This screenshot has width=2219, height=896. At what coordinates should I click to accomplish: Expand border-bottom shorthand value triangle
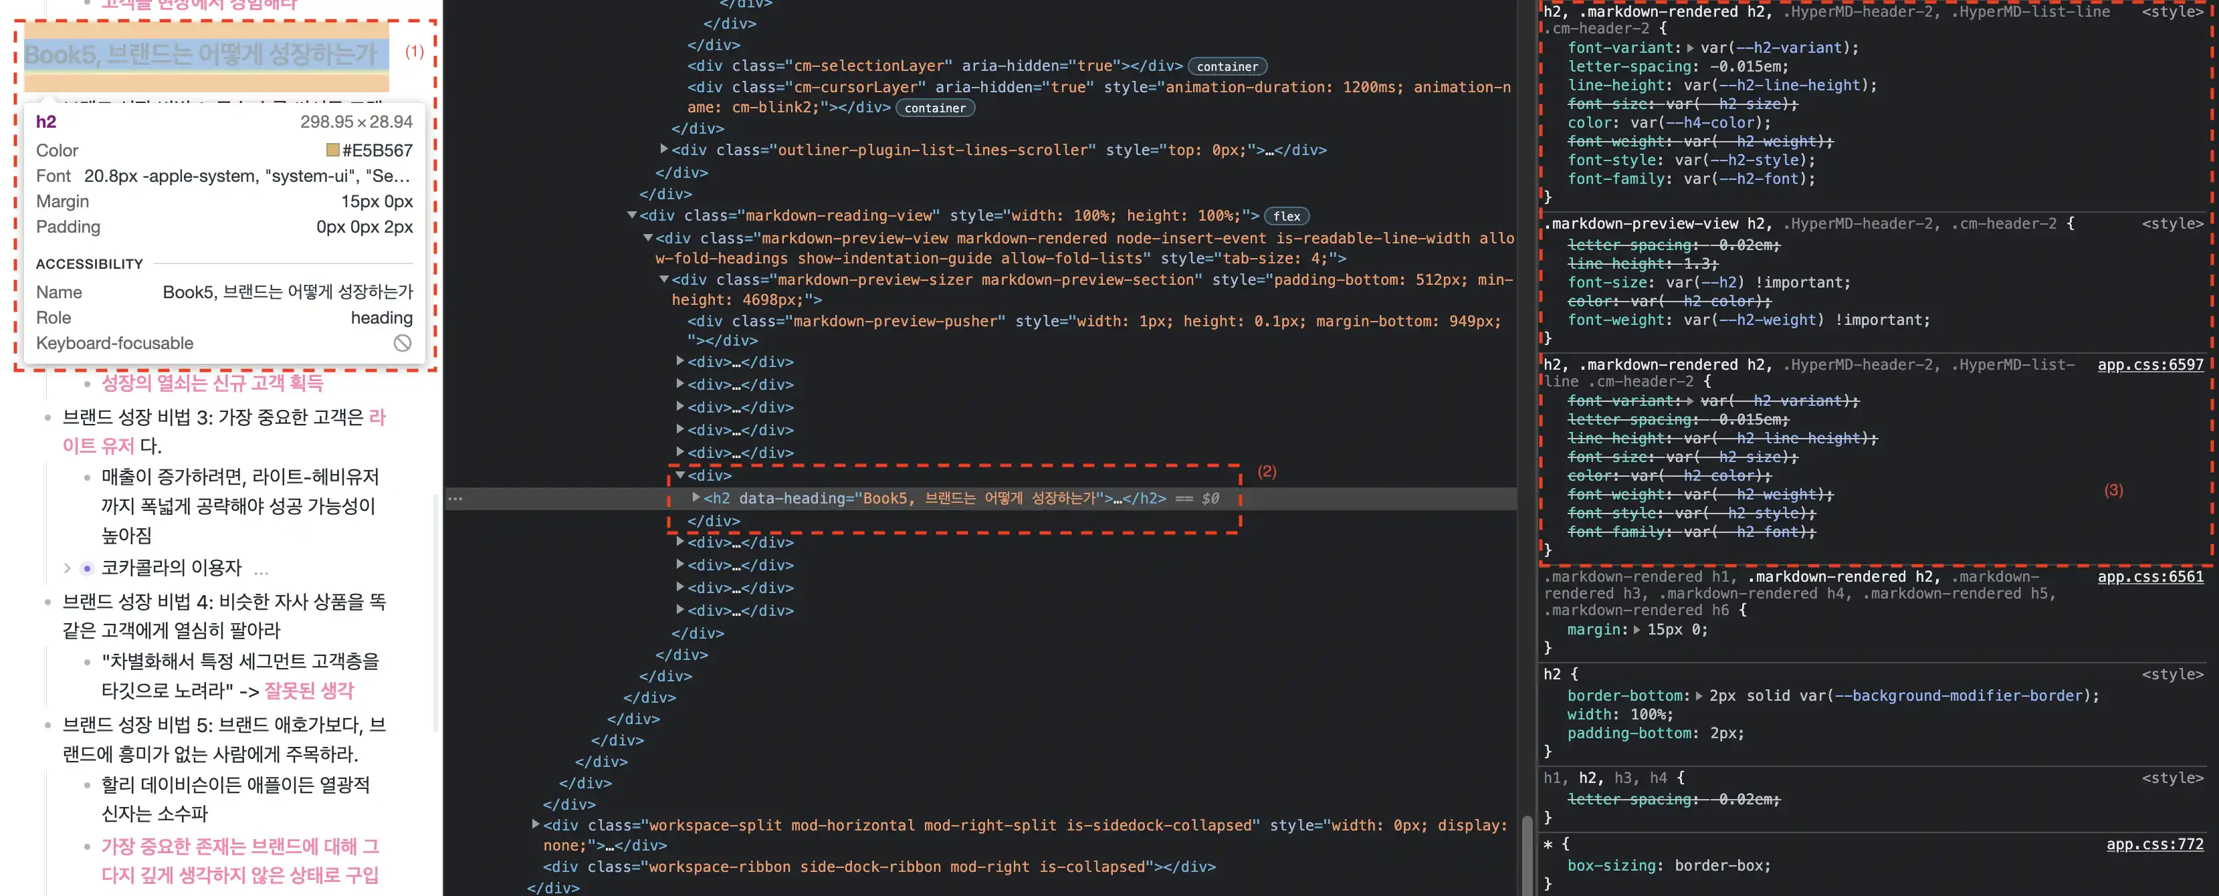(1699, 696)
